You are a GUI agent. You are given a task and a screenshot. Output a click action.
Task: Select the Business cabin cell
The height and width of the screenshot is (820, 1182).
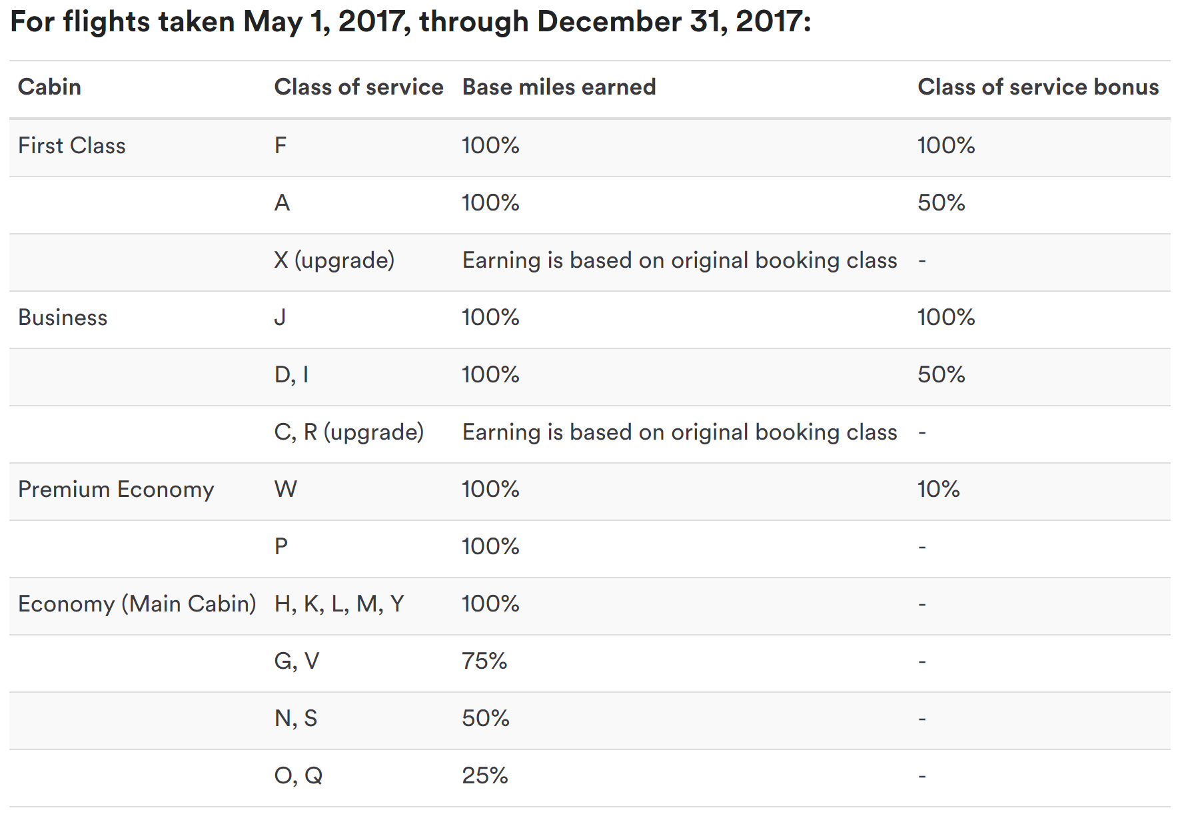tap(63, 318)
